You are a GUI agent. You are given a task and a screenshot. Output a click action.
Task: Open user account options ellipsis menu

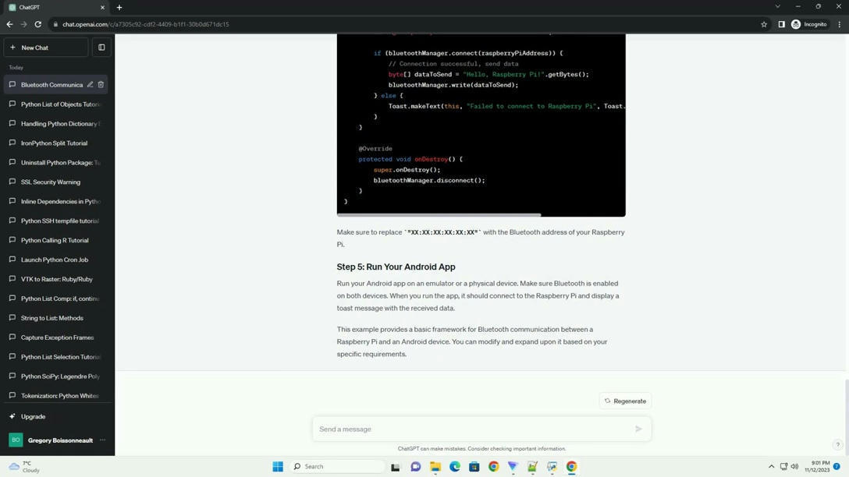click(102, 440)
